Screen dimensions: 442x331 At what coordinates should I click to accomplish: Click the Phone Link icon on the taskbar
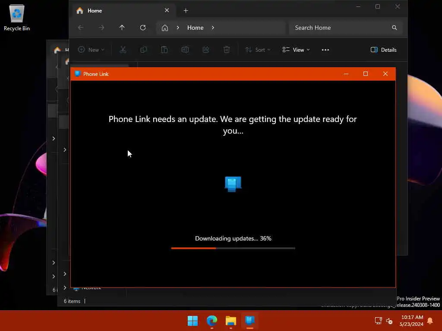coord(250,321)
